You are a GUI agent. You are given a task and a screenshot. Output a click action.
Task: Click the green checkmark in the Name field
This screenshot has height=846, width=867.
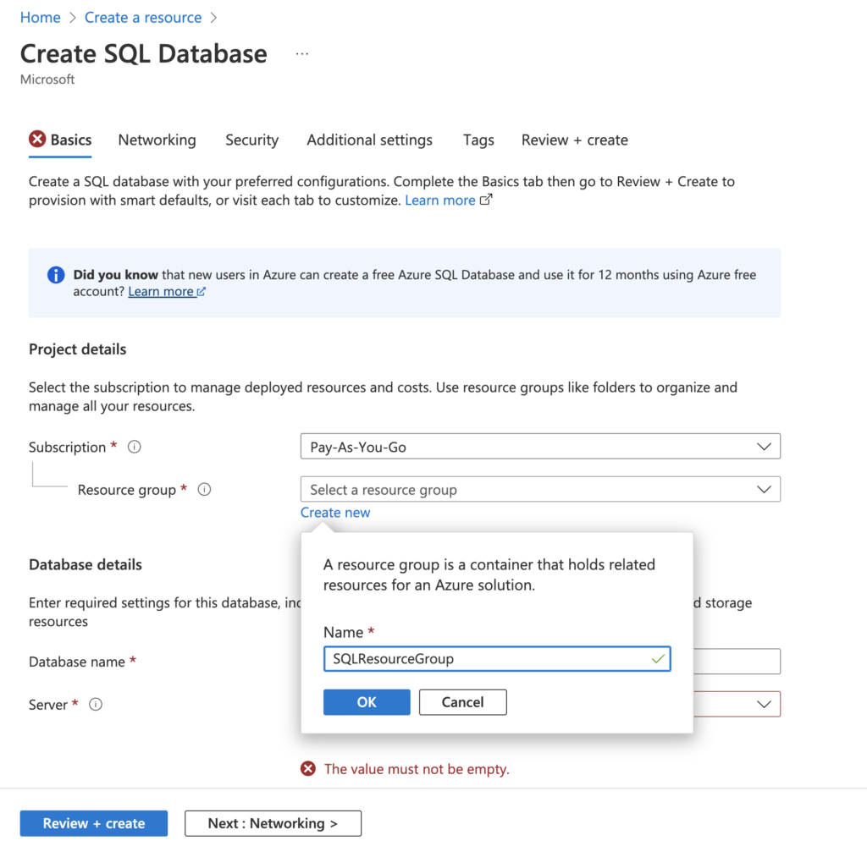coord(659,658)
